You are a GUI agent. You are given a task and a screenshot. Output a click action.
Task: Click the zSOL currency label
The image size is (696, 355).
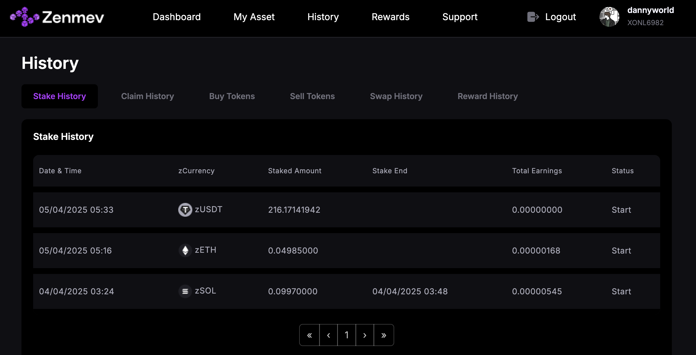[205, 291]
